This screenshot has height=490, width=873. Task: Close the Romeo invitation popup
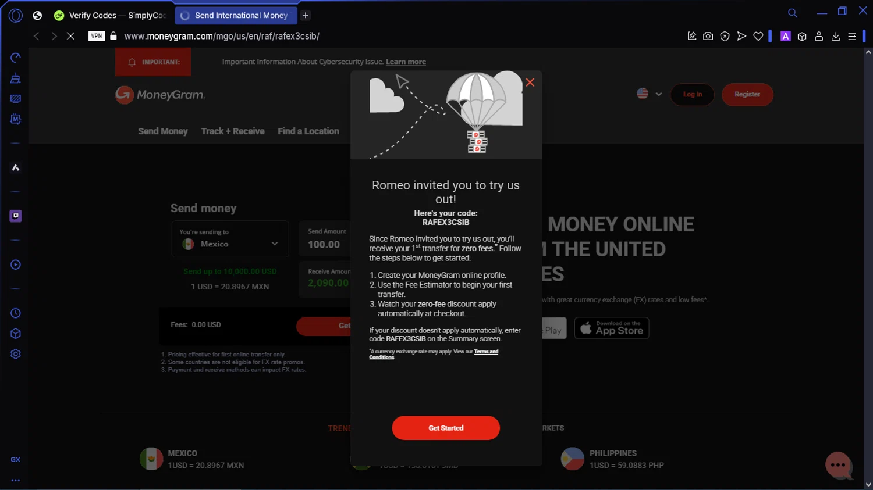tap(530, 83)
